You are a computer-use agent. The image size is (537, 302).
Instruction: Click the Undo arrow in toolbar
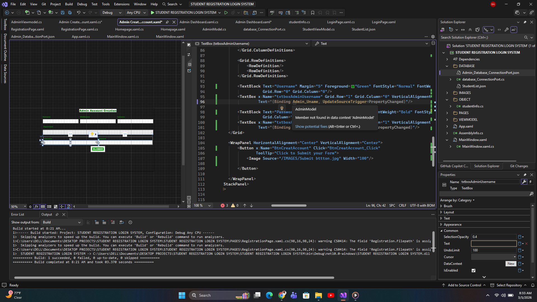(79, 13)
